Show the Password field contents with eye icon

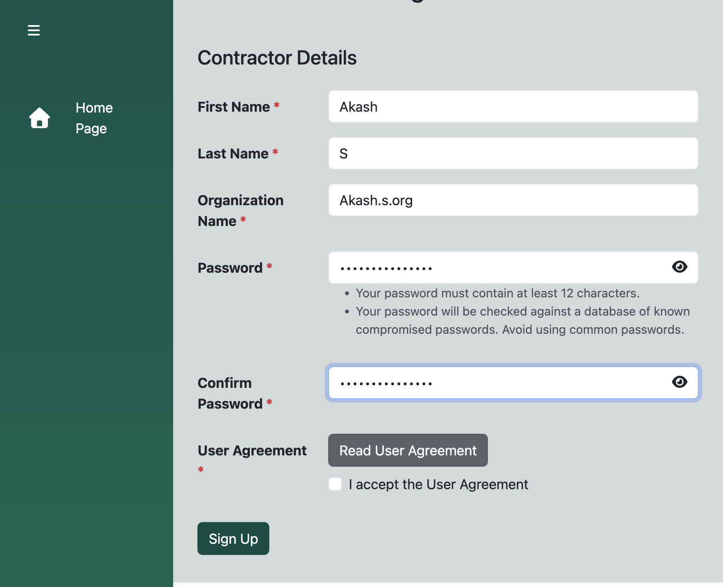(679, 267)
